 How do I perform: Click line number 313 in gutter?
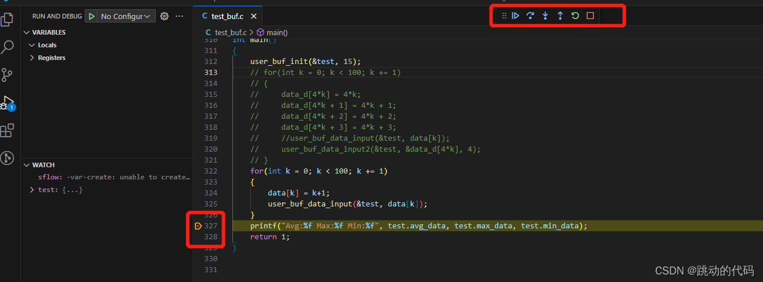pyautogui.click(x=211, y=73)
